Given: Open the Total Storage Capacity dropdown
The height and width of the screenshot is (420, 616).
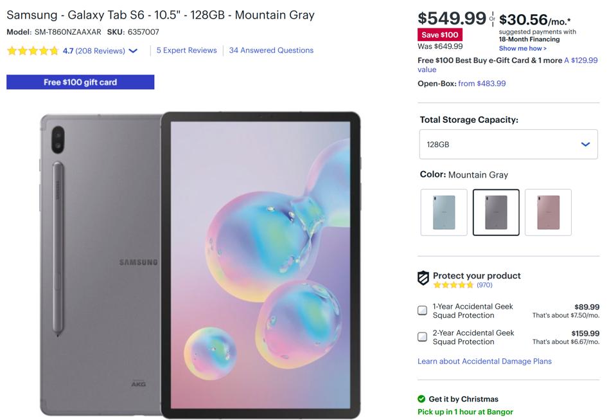Looking at the screenshot, I should (508, 145).
